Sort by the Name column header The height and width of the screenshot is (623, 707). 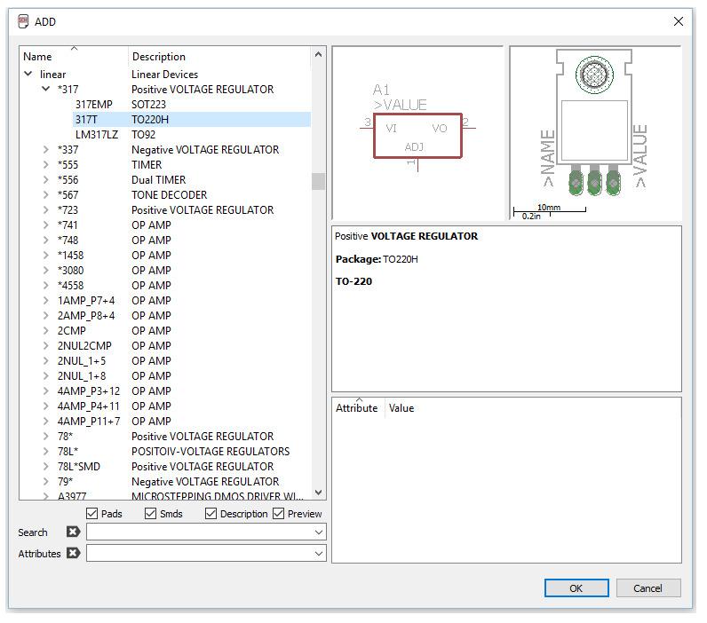[x=74, y=56]
